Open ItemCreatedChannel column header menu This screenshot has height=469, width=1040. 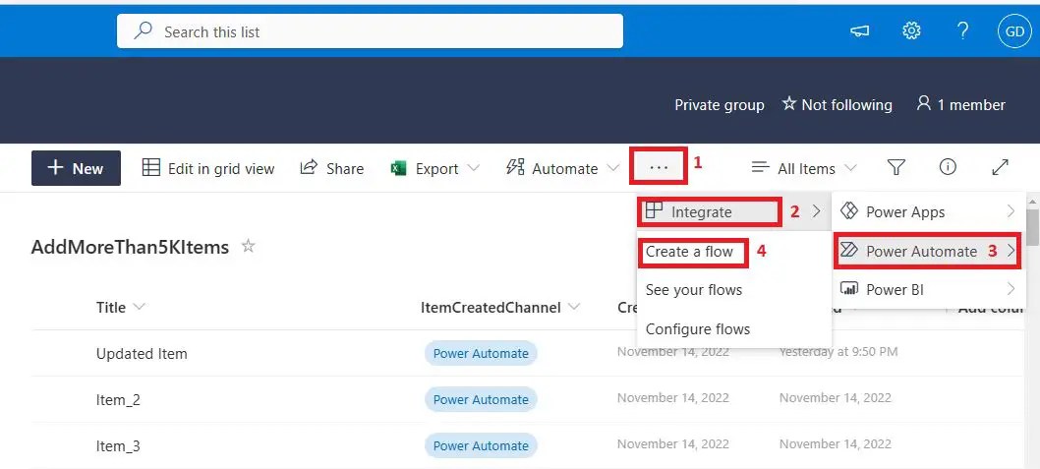[500, 307]
